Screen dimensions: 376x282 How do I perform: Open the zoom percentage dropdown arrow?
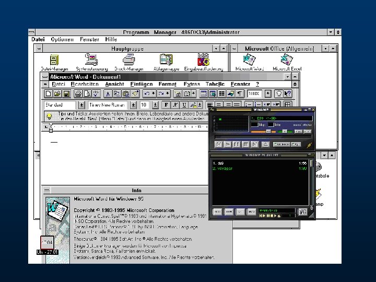click(x=268, y=93)
